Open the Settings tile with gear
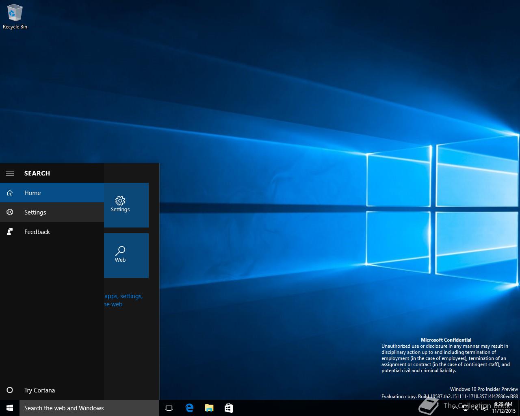520x416 pixels. click(126, 205)
